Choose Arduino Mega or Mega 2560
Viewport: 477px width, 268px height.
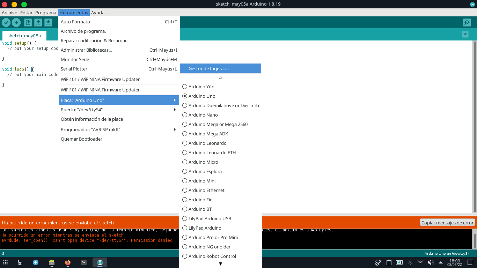[x=220, y=124]
